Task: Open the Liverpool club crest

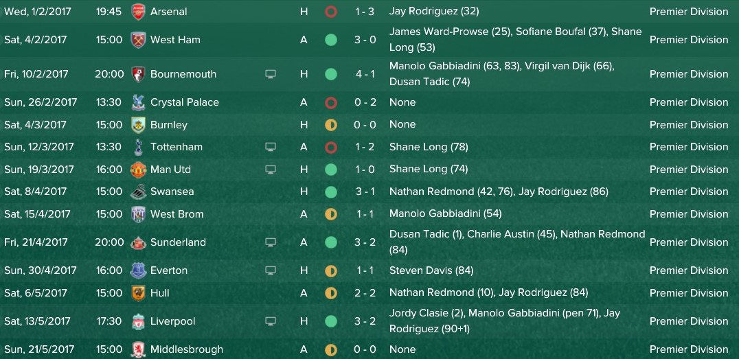Action: 138,321
